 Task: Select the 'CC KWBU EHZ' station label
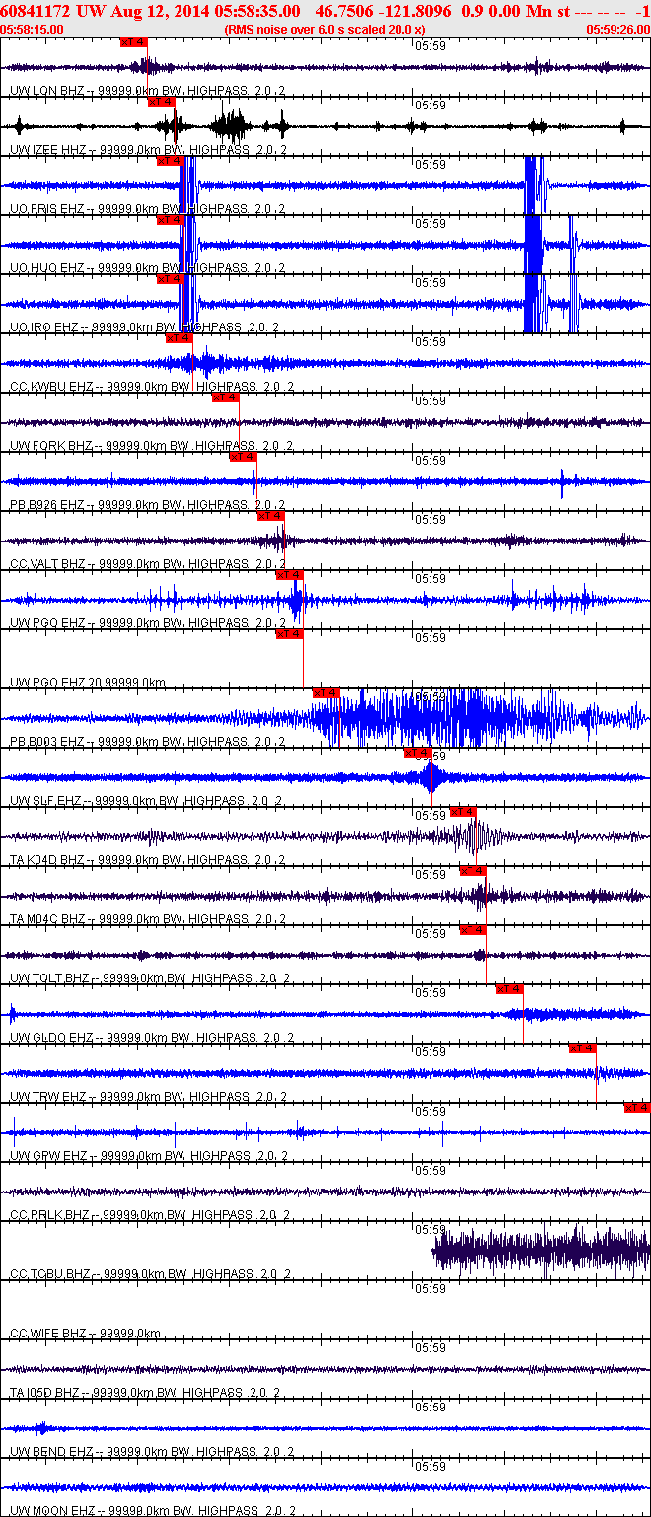click(52, 387)
